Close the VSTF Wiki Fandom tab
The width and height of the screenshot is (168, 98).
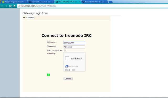52,2
